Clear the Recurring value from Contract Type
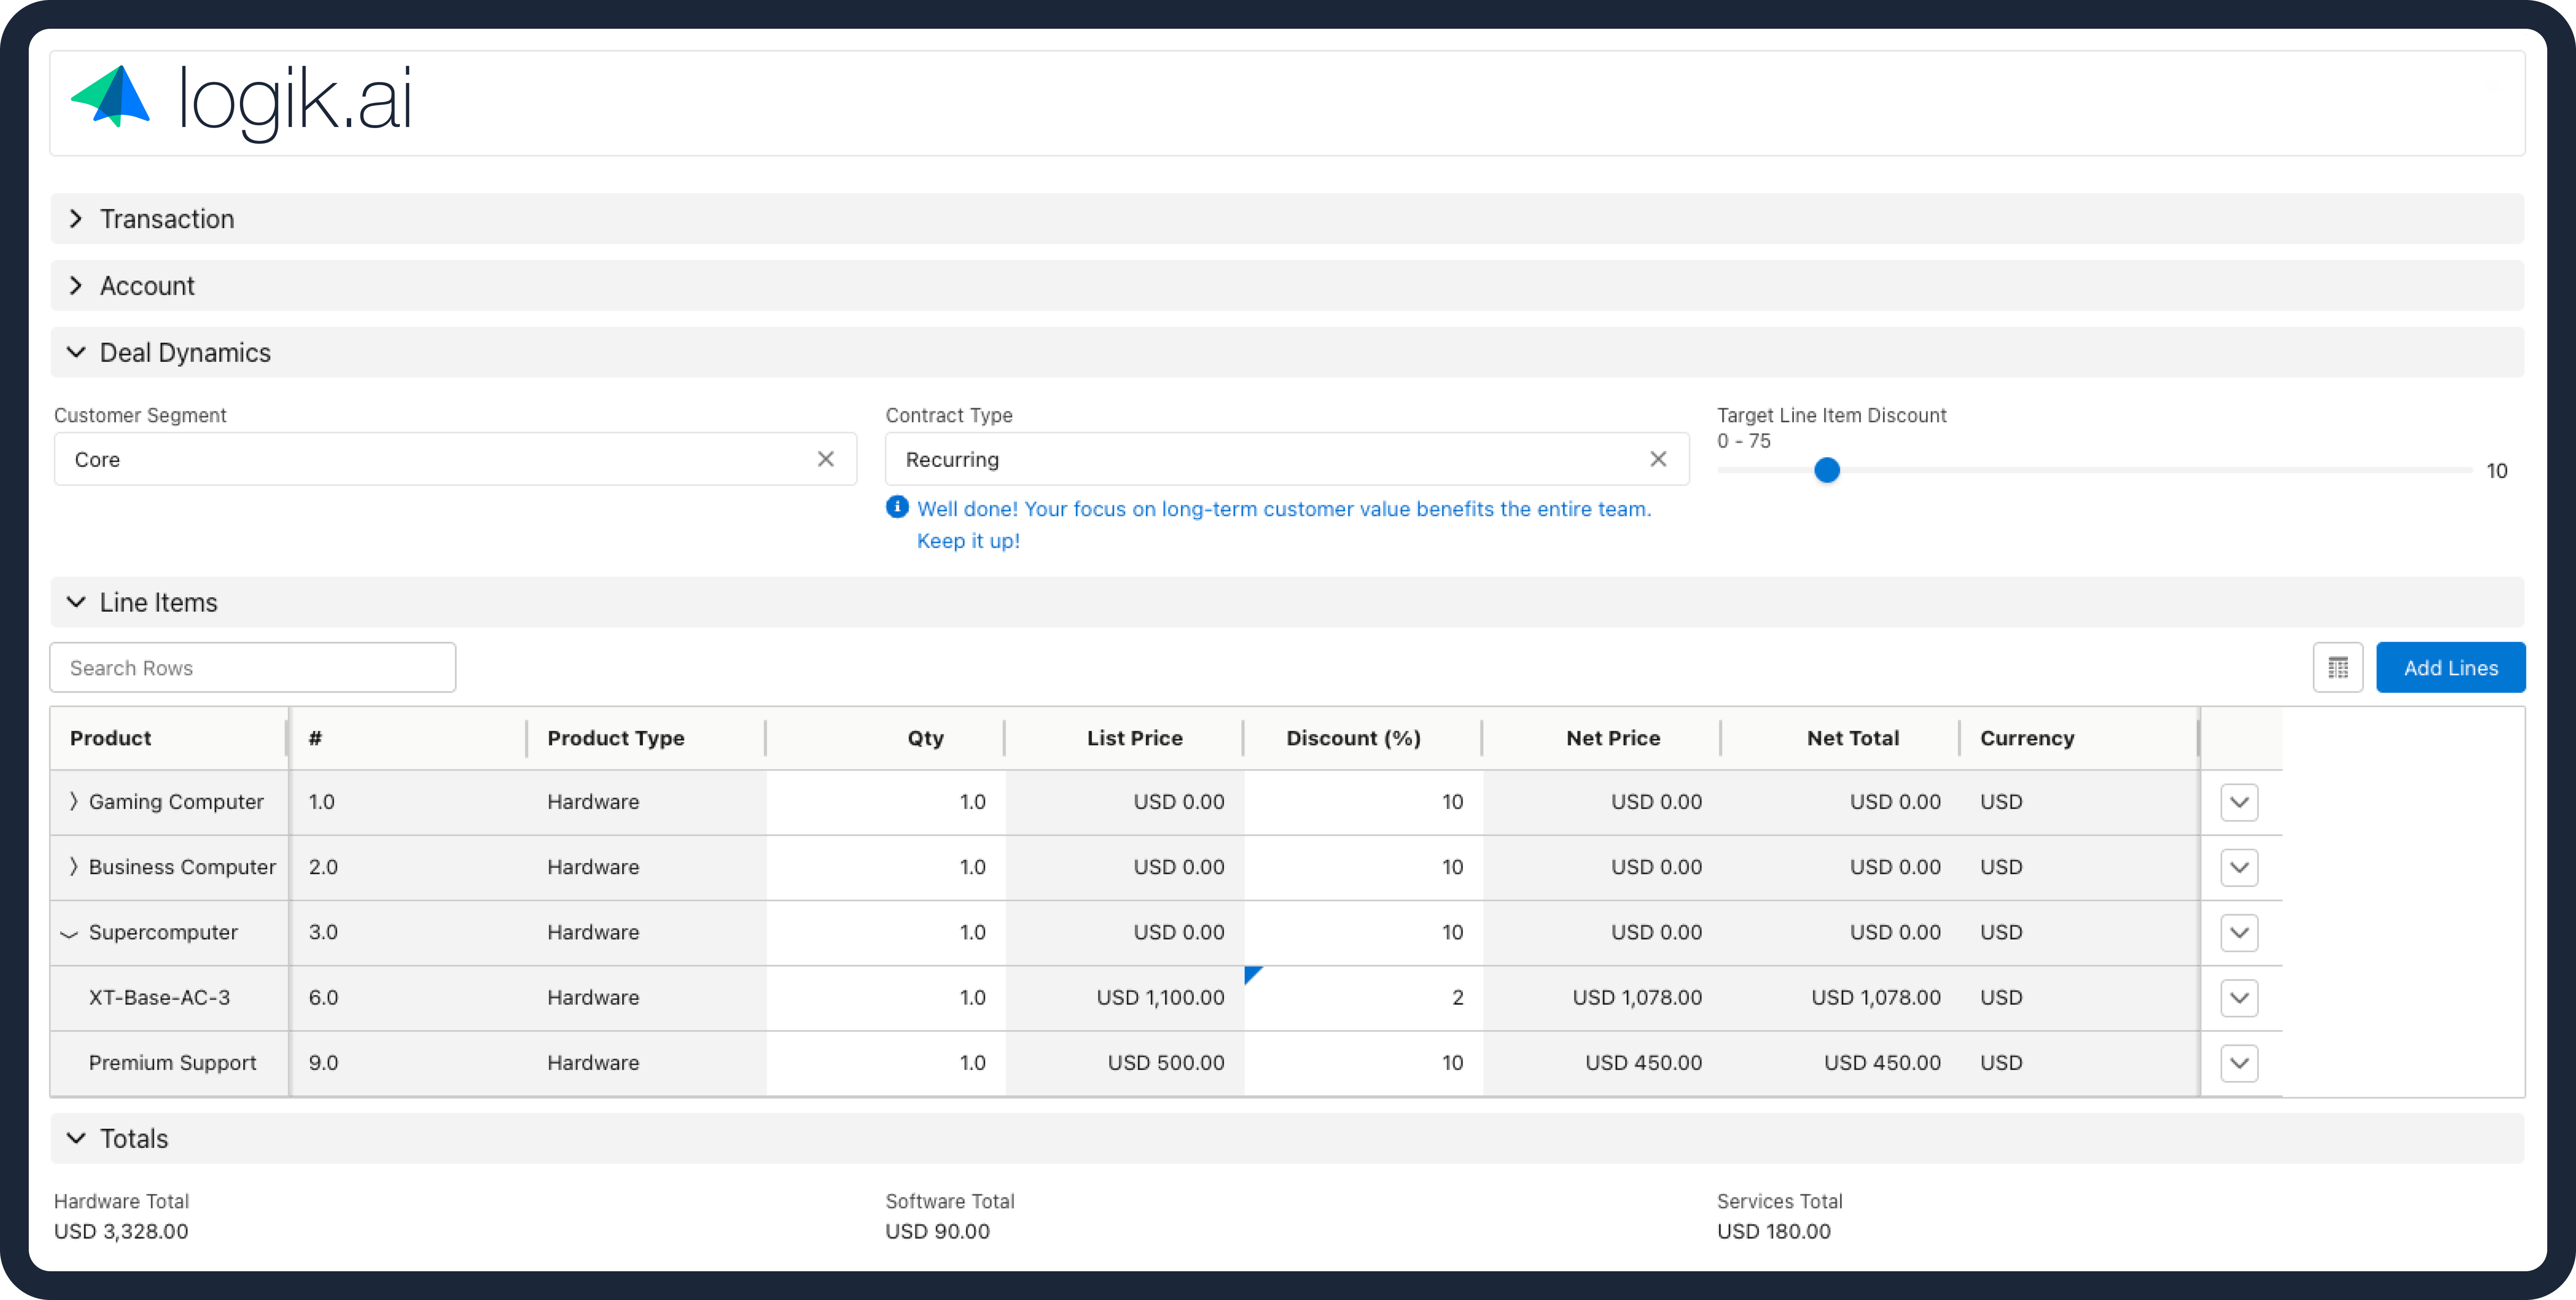2576x1300 pixels. [x=1658, y=459]
